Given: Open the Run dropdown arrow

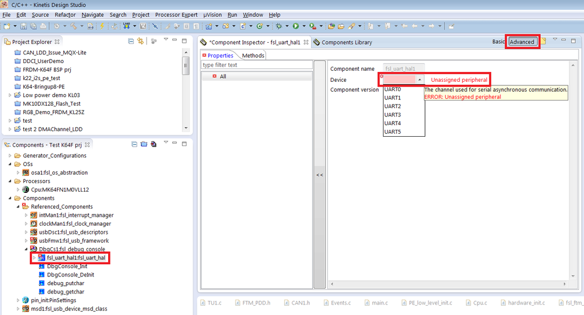Looking at the screenshot, I should [x=304, y=26].
